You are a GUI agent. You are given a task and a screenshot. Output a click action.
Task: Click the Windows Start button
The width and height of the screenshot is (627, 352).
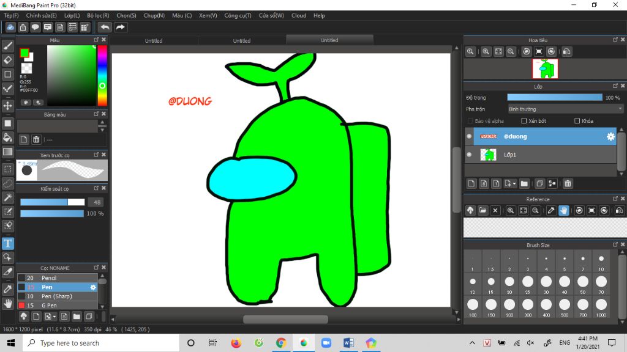[11, 343]
